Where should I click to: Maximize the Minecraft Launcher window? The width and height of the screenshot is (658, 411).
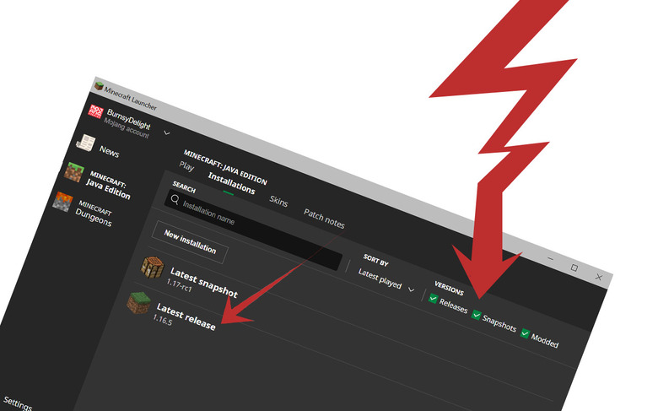coord(574,268)
